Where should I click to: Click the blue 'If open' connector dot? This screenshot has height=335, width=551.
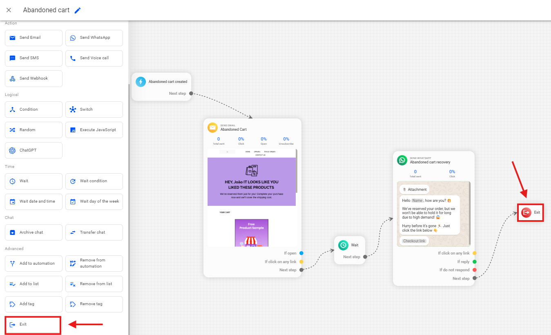pyautogui.click(x=301, y=253)
